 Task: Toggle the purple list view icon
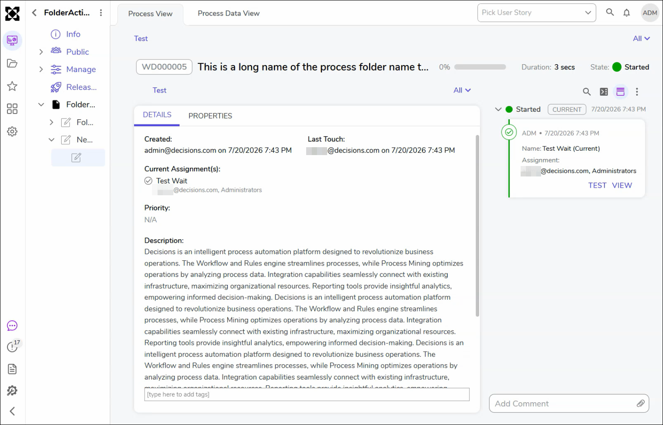point(620,92)
